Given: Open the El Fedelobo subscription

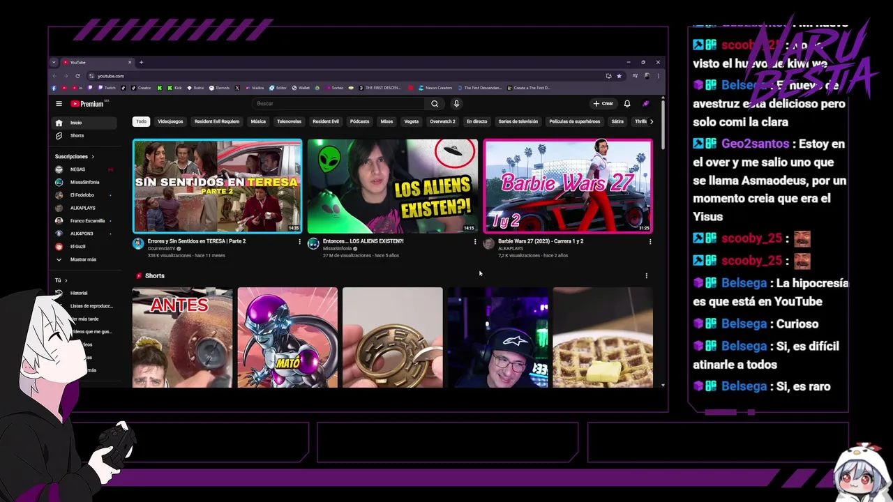Looking at the screenshot, I should pos(85,195).
